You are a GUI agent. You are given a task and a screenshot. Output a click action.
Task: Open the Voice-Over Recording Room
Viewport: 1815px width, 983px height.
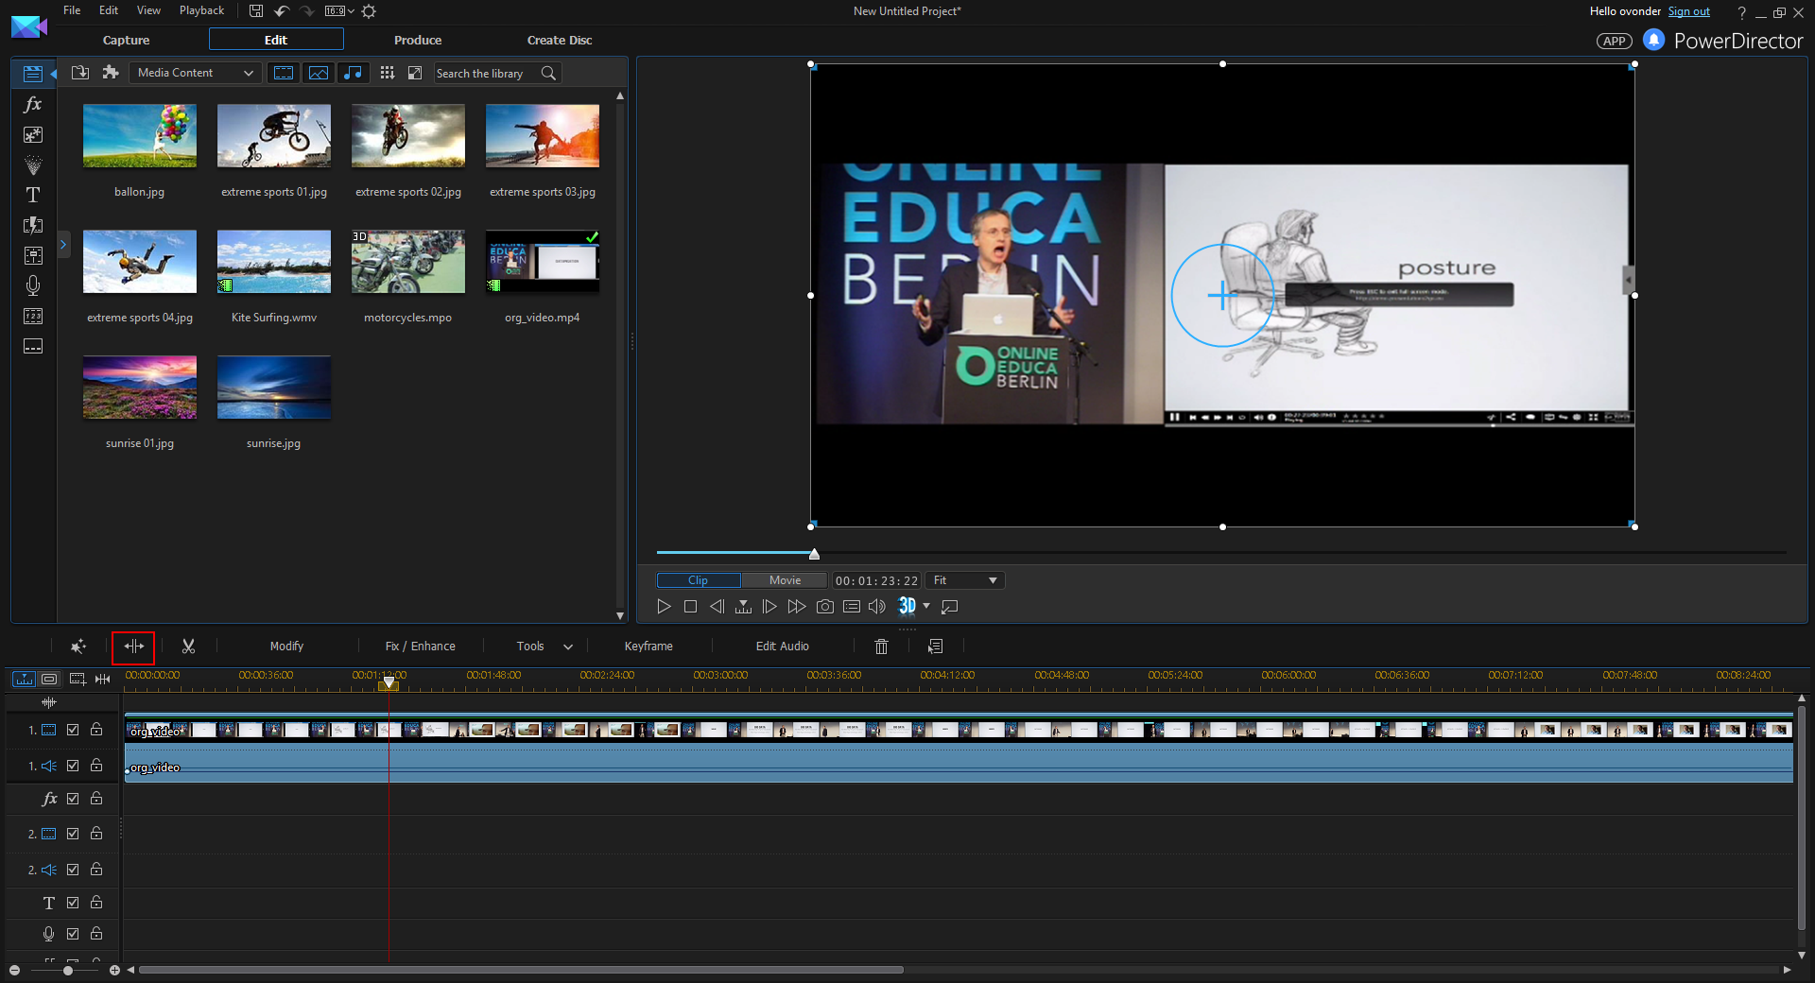(x=33, y=285)
